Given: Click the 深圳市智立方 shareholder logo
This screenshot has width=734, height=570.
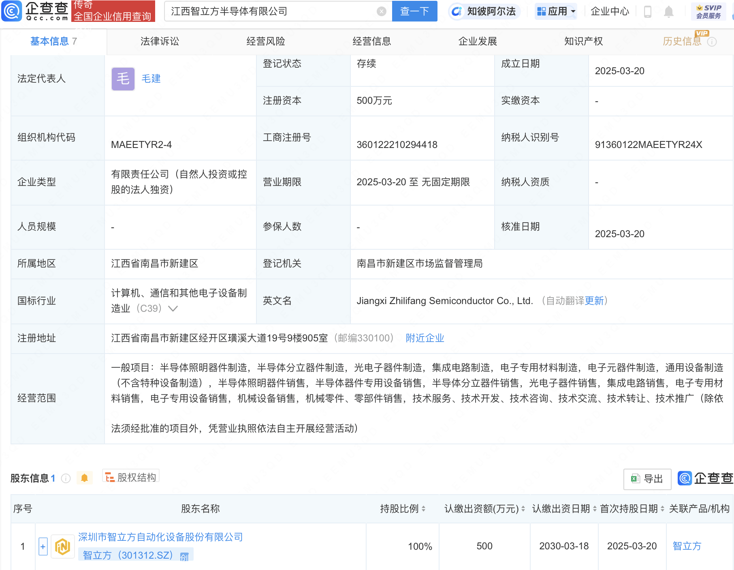Looking at the screenshot, I should click(62, 547).
